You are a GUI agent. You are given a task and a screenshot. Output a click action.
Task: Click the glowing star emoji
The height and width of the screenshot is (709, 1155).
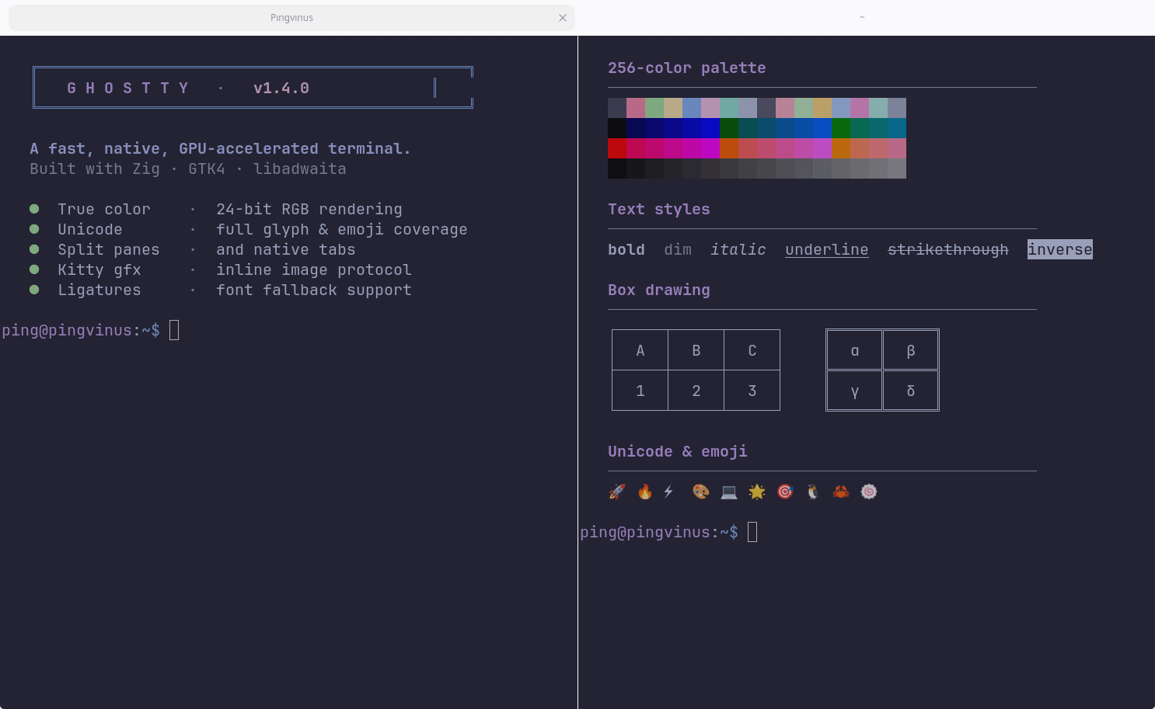pos(757,492)
